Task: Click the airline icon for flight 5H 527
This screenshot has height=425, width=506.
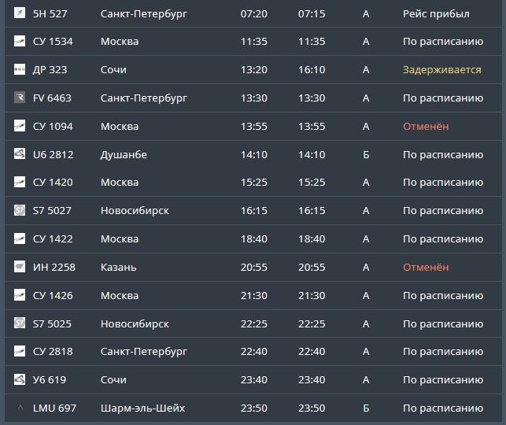Action: pyautogui.click(x=20, y=13)
